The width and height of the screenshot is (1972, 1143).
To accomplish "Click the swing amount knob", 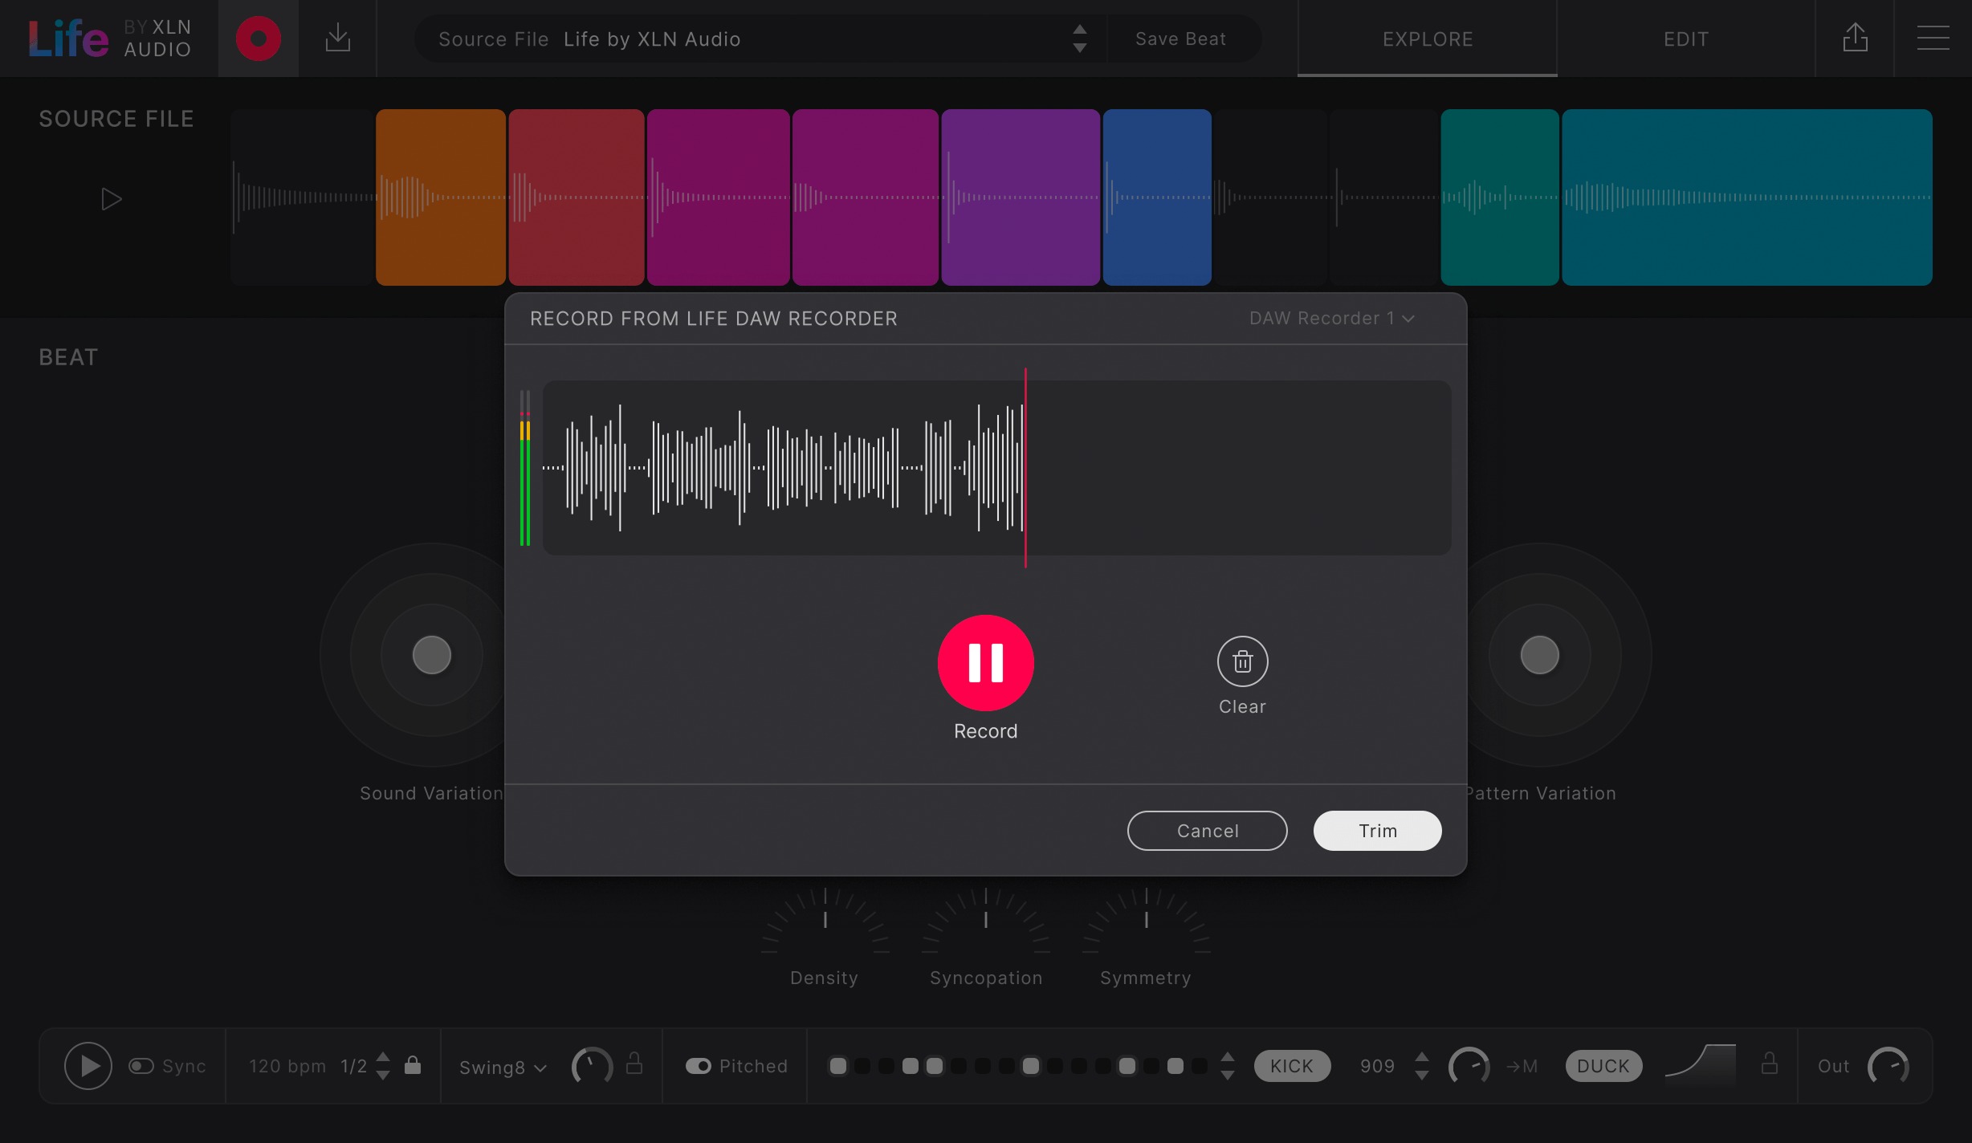I will click(592, 1065).
